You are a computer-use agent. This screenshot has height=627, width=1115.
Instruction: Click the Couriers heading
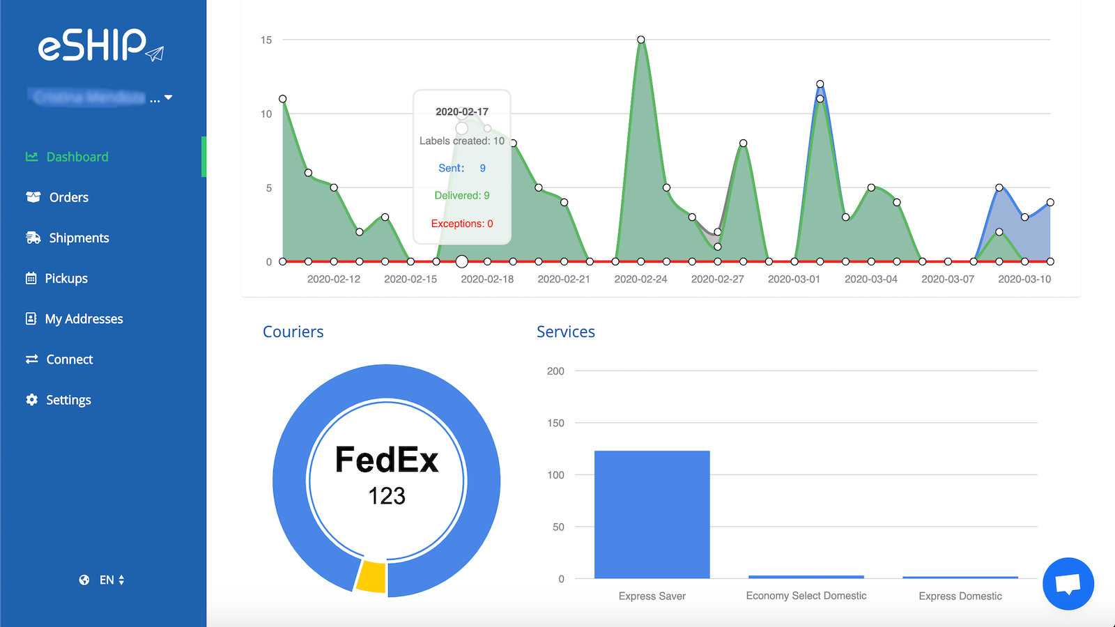point(293,332)
